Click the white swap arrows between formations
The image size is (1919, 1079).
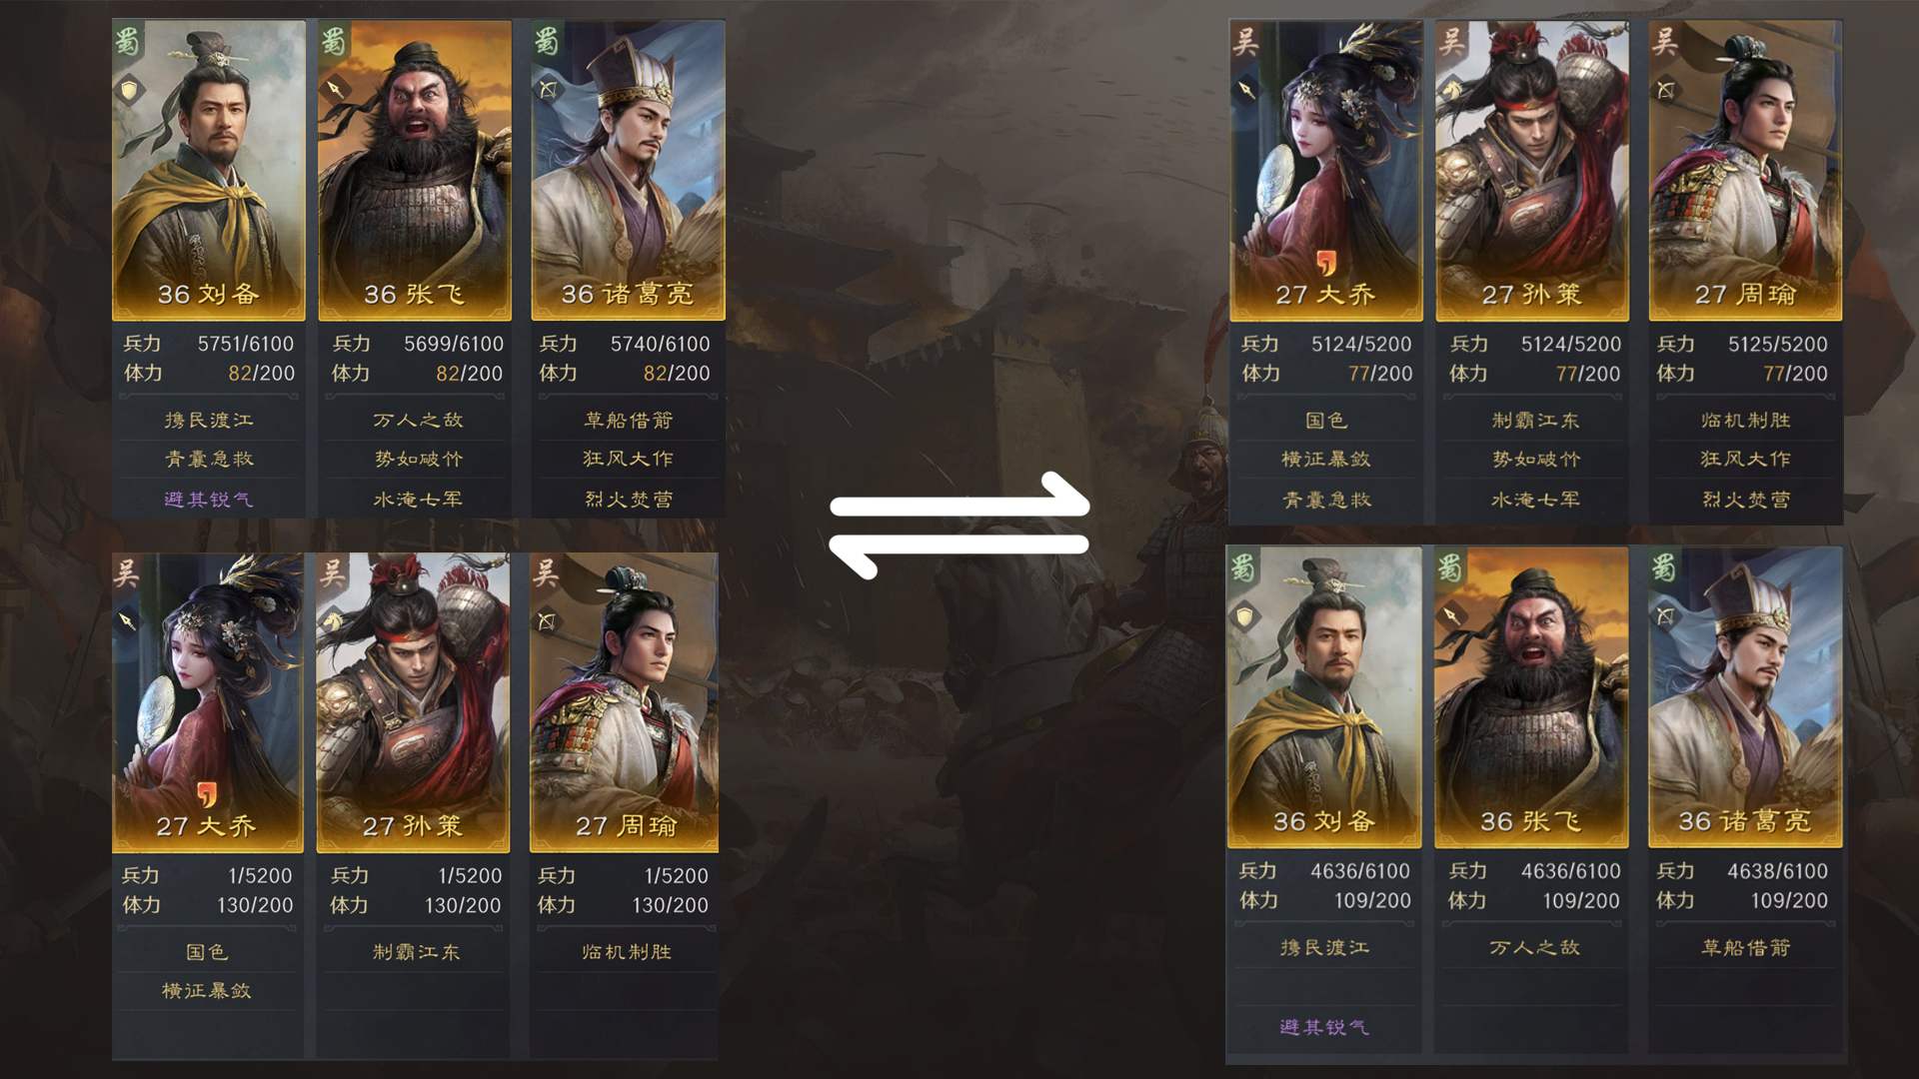(959, 526)
